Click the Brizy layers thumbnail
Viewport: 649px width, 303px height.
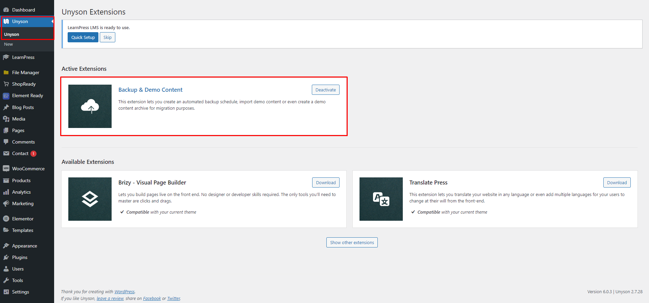click(90, 199)
